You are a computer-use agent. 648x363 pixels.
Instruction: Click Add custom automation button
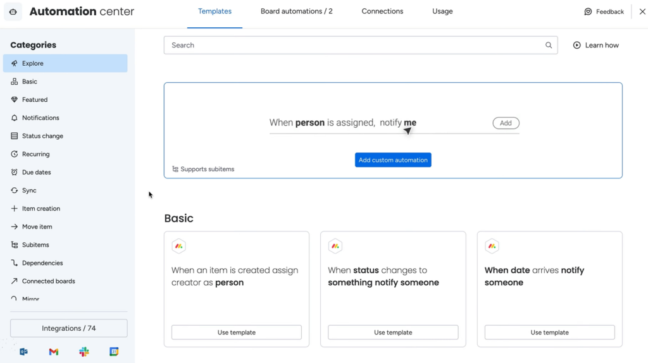pyautogui.click(x=393, y=160)
